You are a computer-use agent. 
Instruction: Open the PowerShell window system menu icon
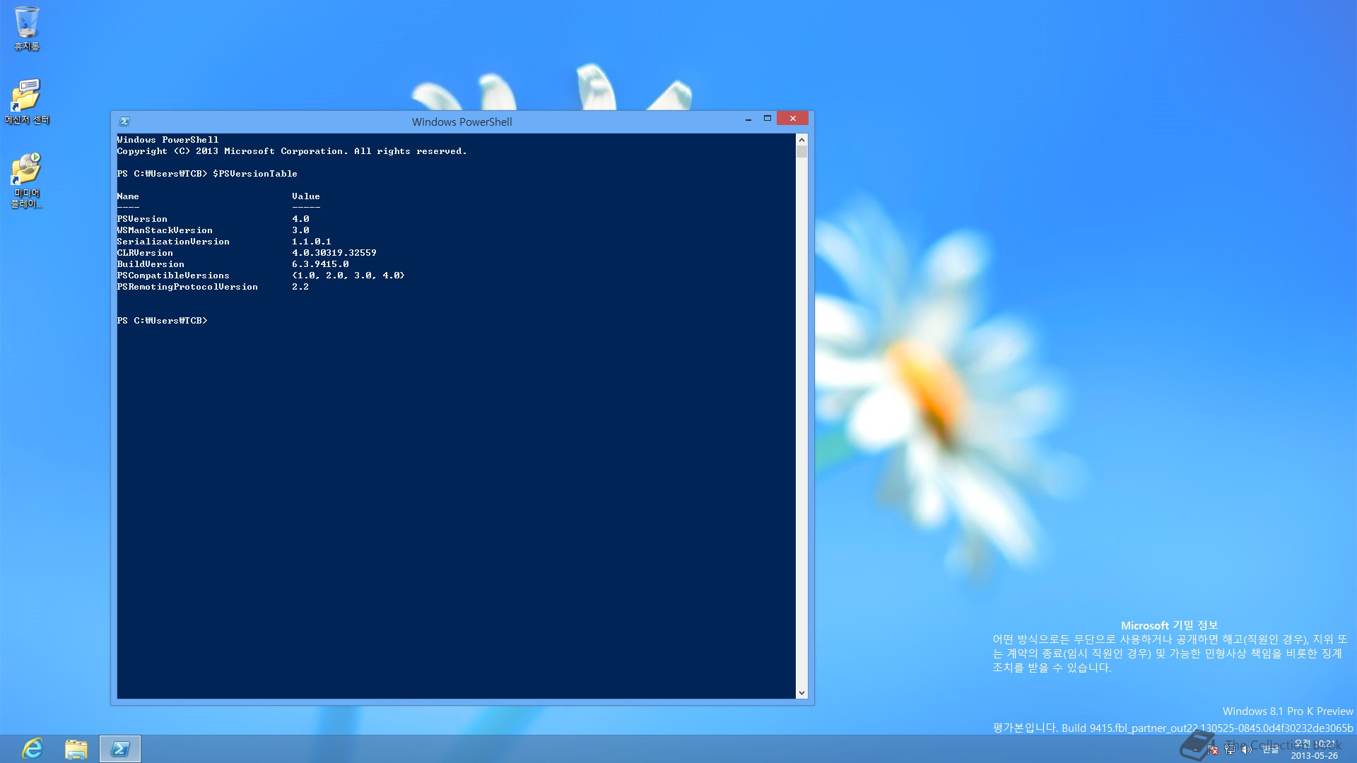pyautogui.click(x=124, y=122)
